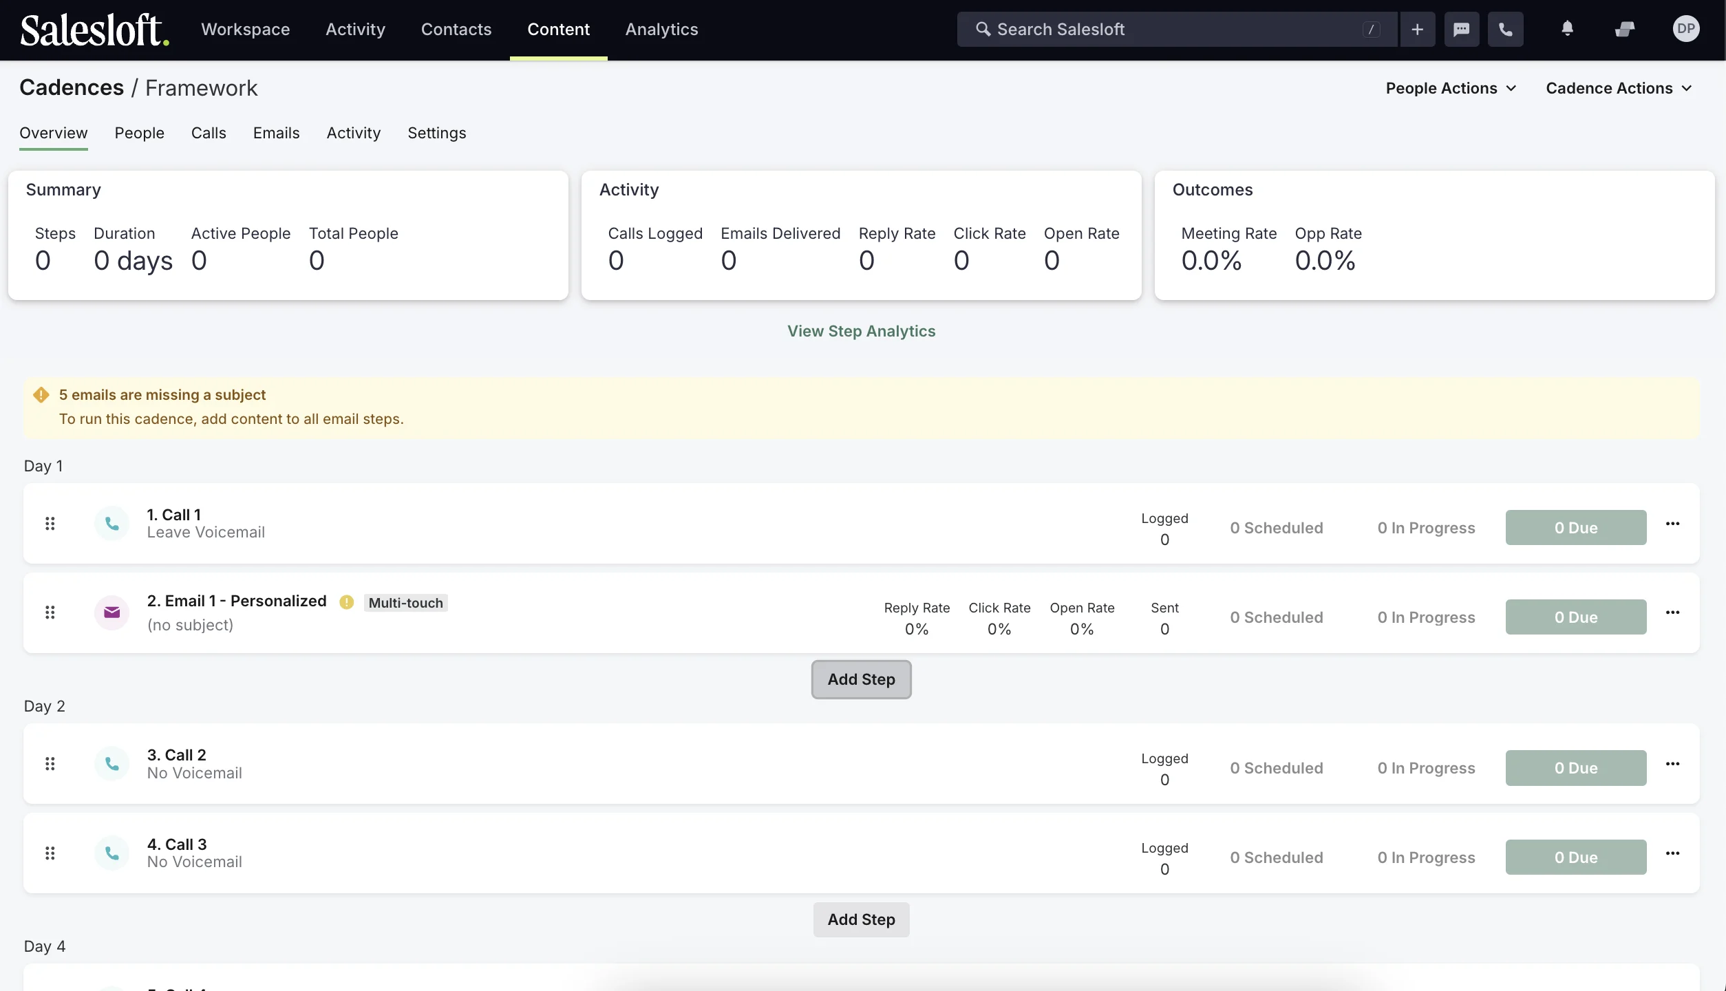The width and height of the screenshot is (1726, 991).
Task: Click 0 Due button for Email 1
Action: [x=1575, y=617]
